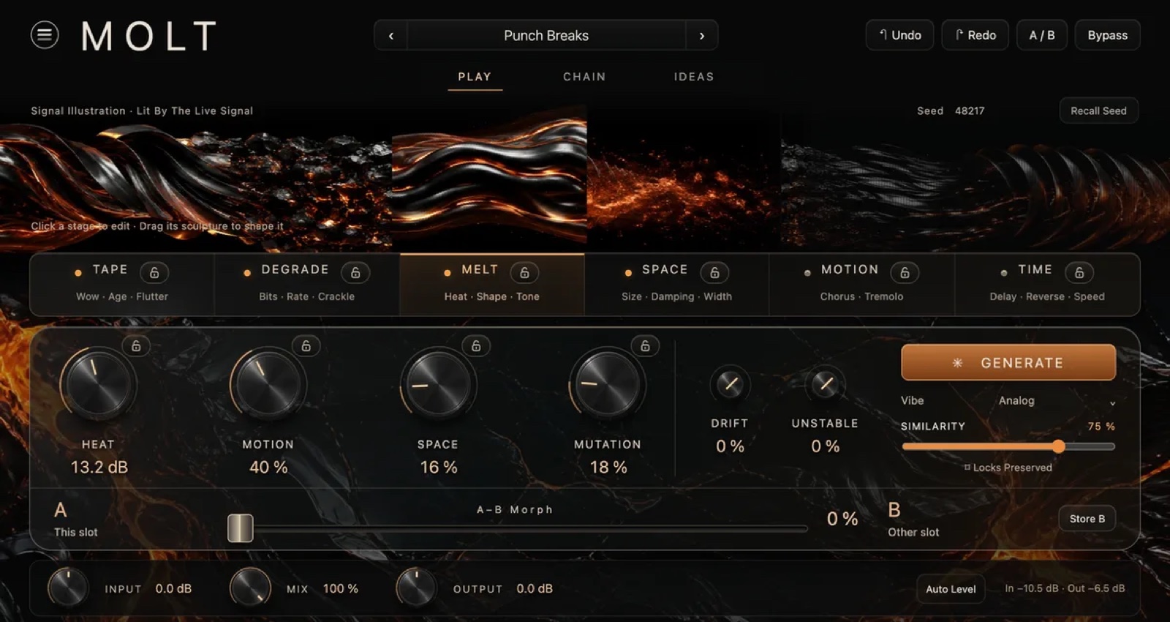Lock the HEAT knob parameter
1170x622 pixels.
pyautogui.click(x=136, y=345)
